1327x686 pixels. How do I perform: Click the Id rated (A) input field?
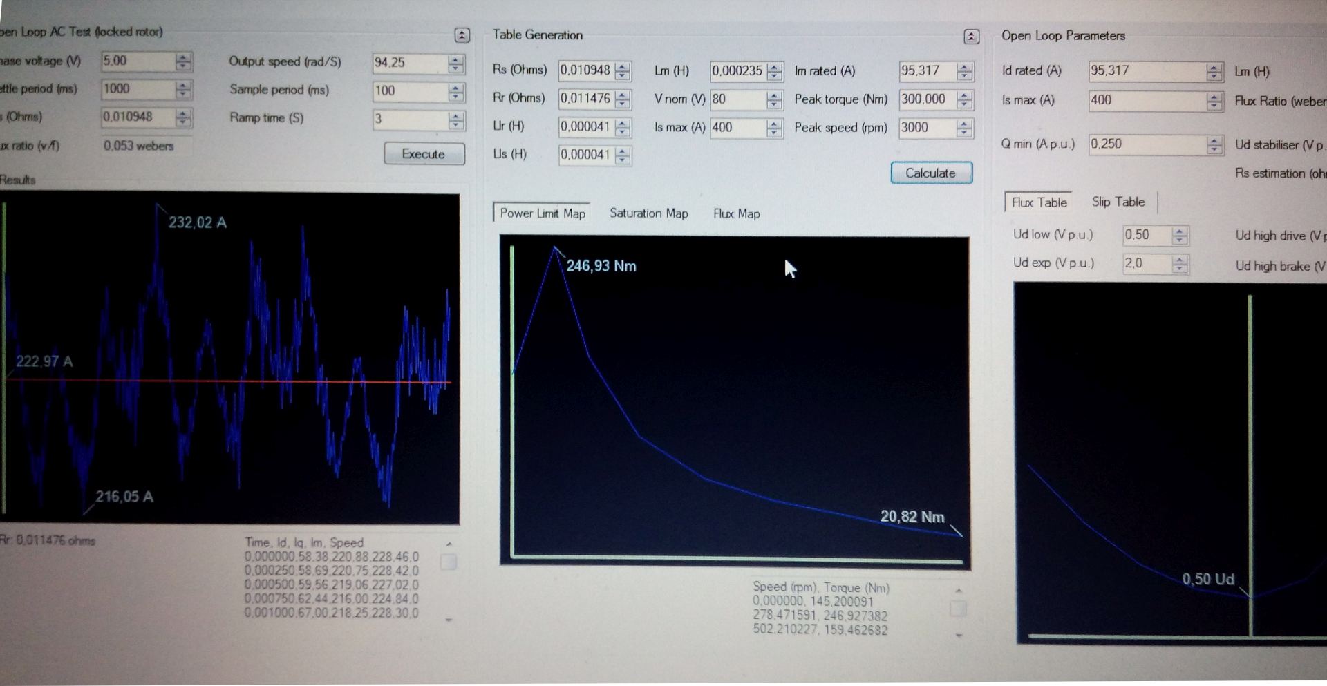tap(1146, 71)
